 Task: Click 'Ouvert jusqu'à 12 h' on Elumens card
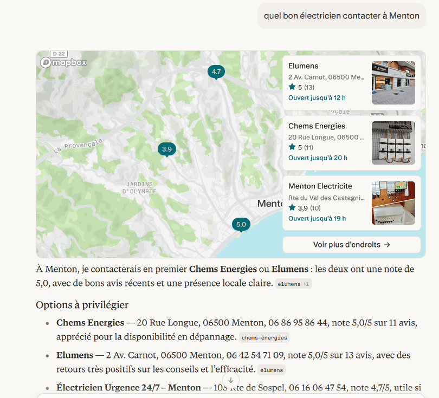pos(317,98)
